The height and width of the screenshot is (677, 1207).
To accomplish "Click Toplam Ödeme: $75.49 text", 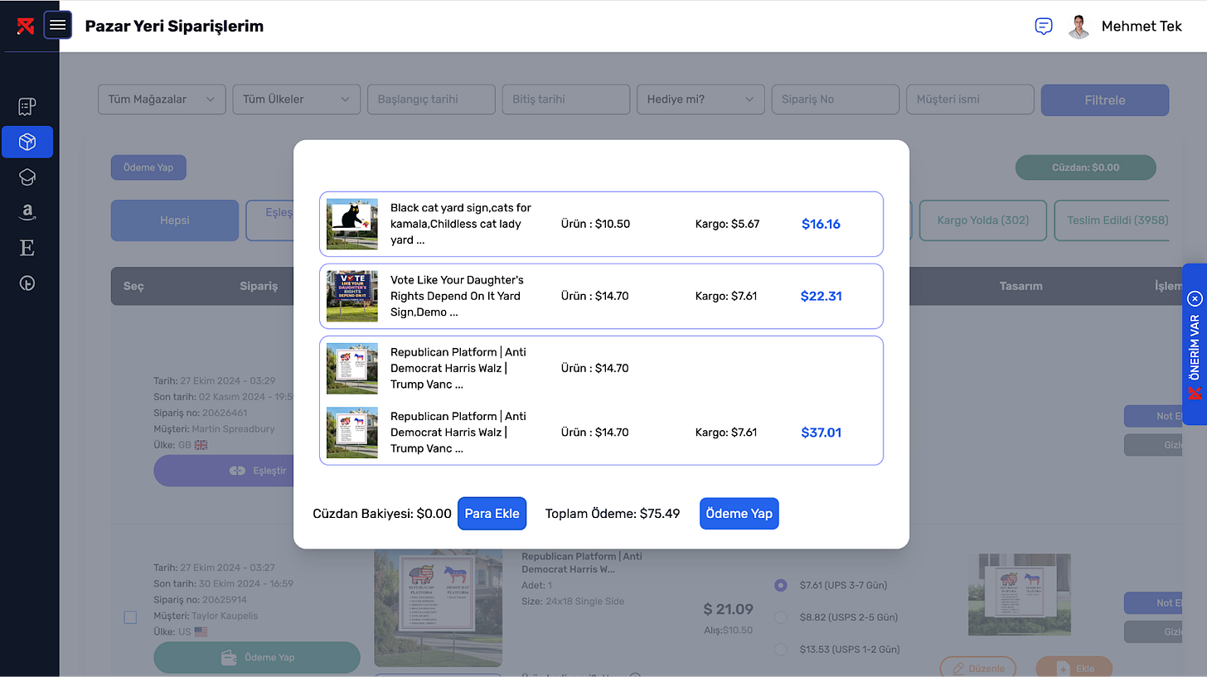I will point(613,514).
